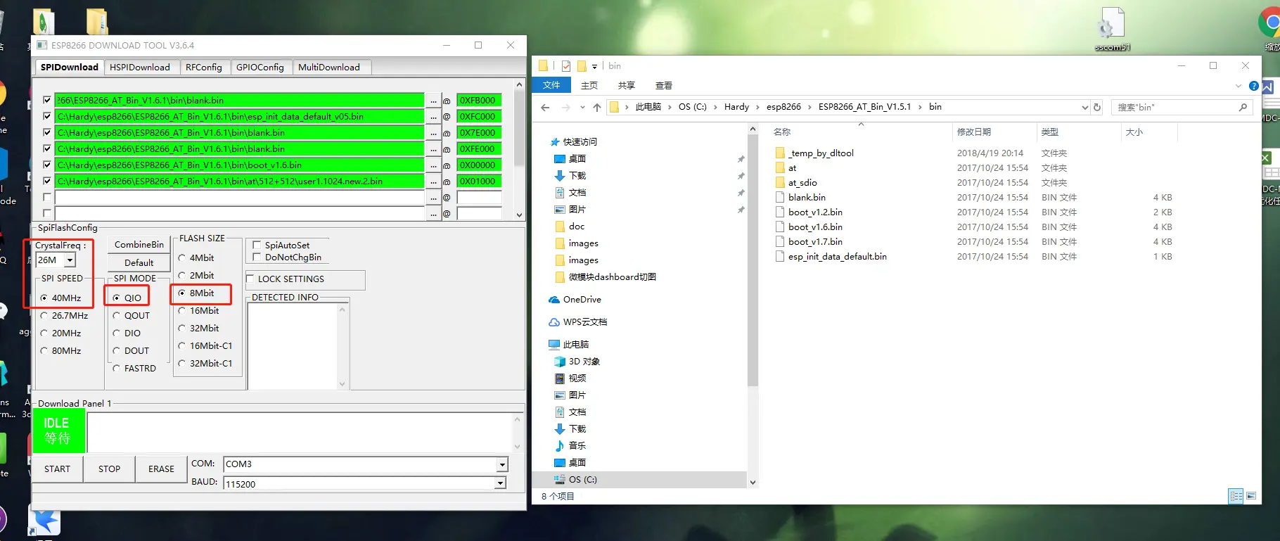Enable the DoNotChgBin checkbox
This screenshot has height=541, width=1280.
pos(257,257)
